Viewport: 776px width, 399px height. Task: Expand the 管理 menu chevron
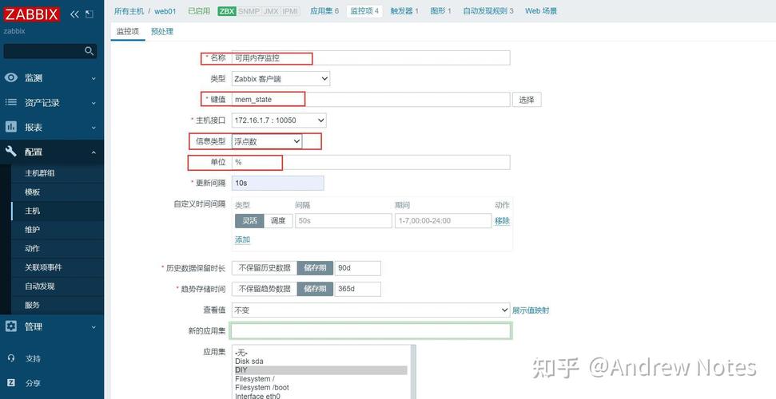[94, 327]
